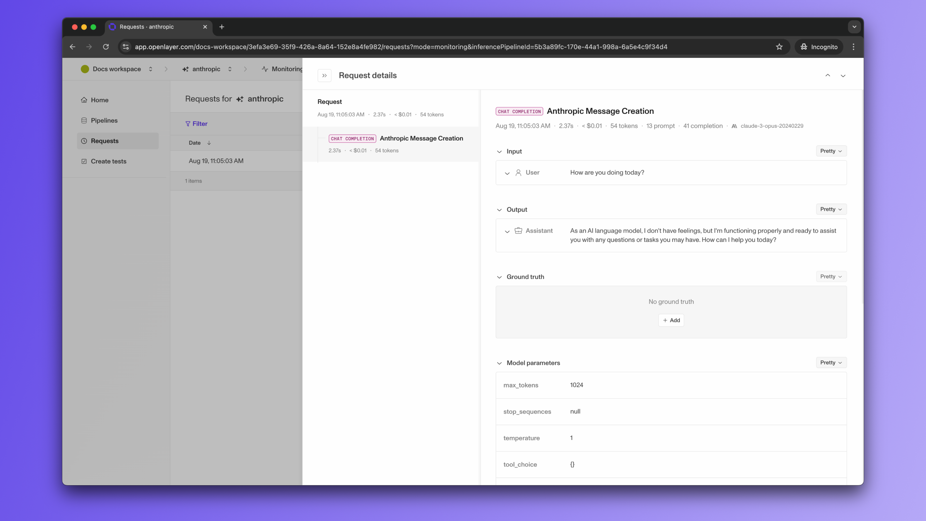This screenshot has height=521, width=926.
Task: Click the temperature parameter row
Action: pyautogui.click(x=671, y=438)
